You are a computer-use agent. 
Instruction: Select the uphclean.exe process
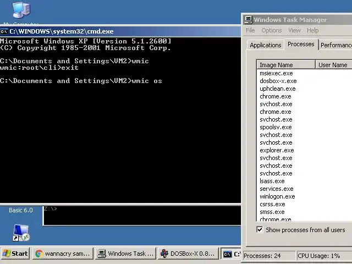point(277,89)
